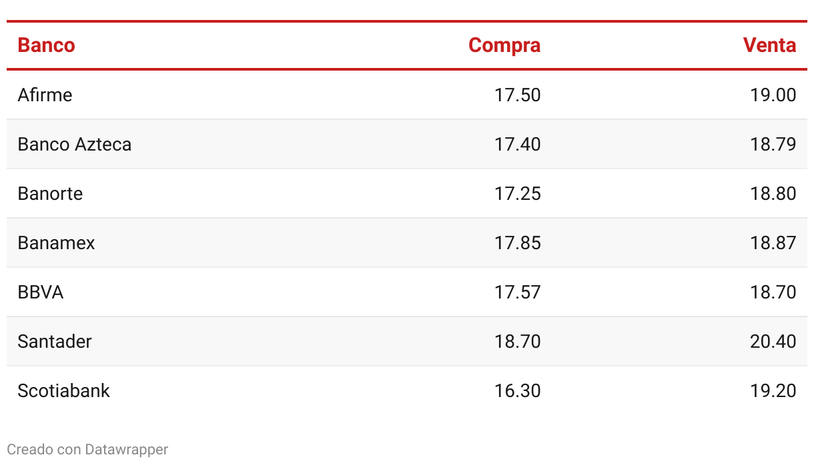Select the Banamex row name
The width and height of the screenshot is (814, 465).
pos(56,242)
